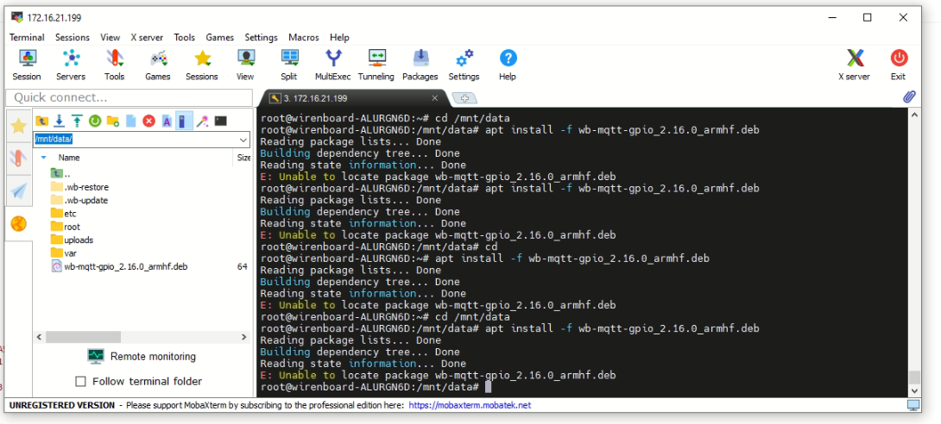The image size is (941, 424).
Task: Click the magic wand icon in SFTP toolbar
Action: pyautogui.click(x=203, y=121)
